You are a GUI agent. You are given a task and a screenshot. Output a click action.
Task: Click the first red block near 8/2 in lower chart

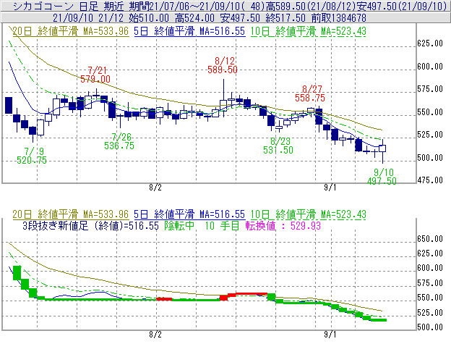point(164,299)
